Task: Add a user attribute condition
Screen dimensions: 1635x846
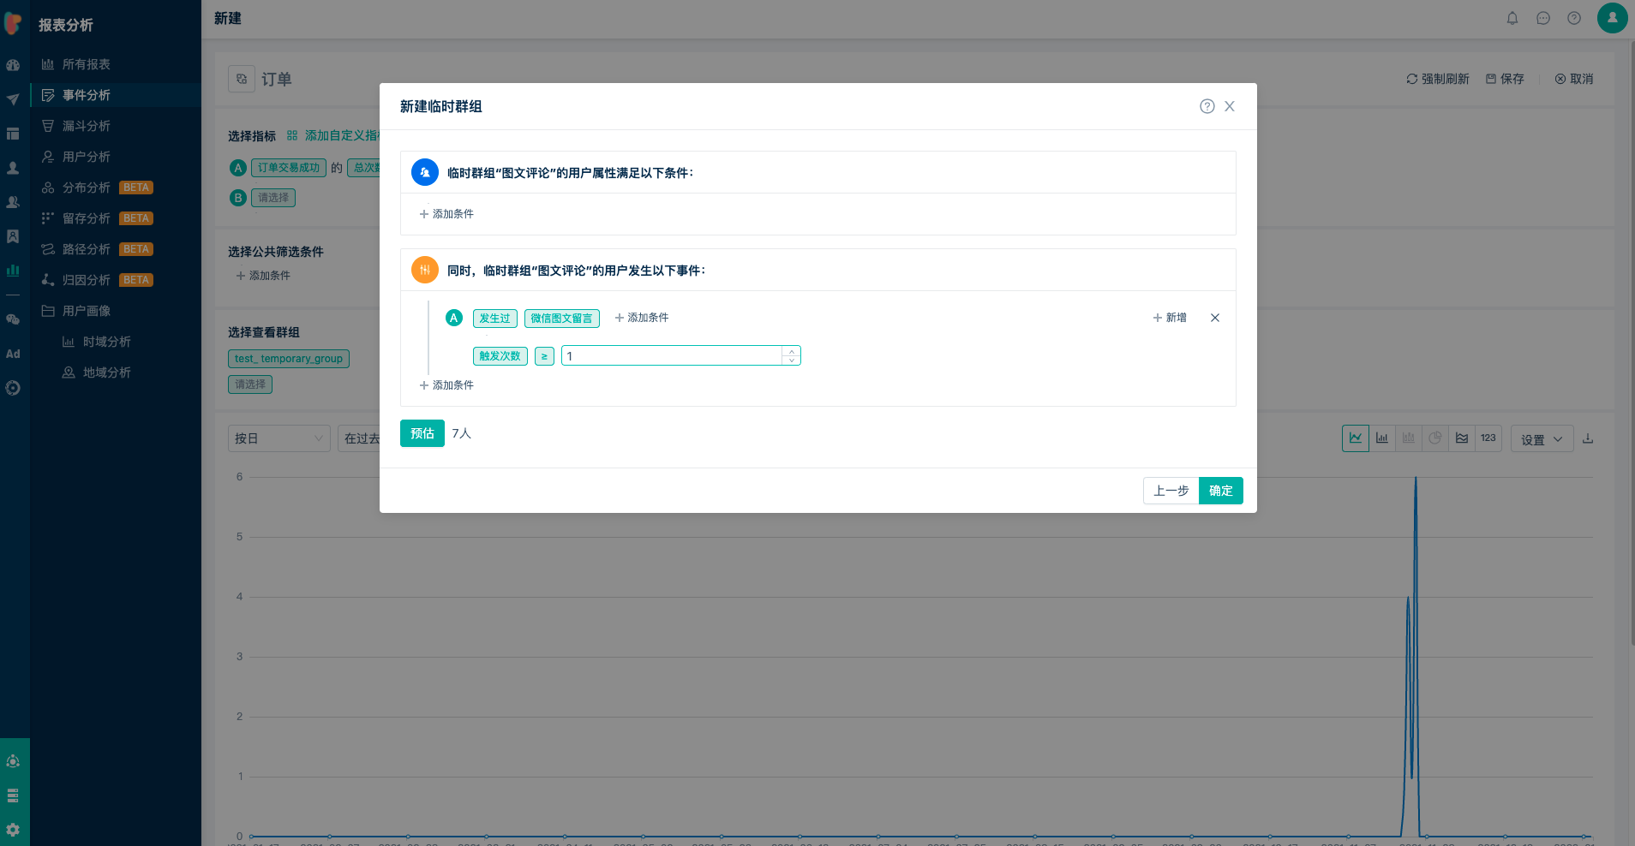Action: coord(446,214)
